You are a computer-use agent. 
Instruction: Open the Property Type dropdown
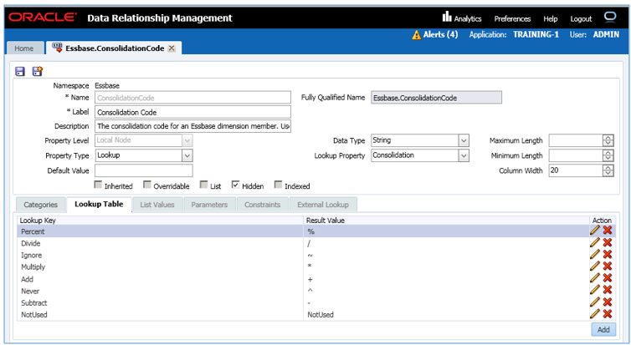tap(187, 155)
